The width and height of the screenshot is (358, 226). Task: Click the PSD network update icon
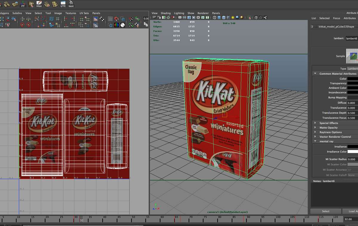(137, 19)
